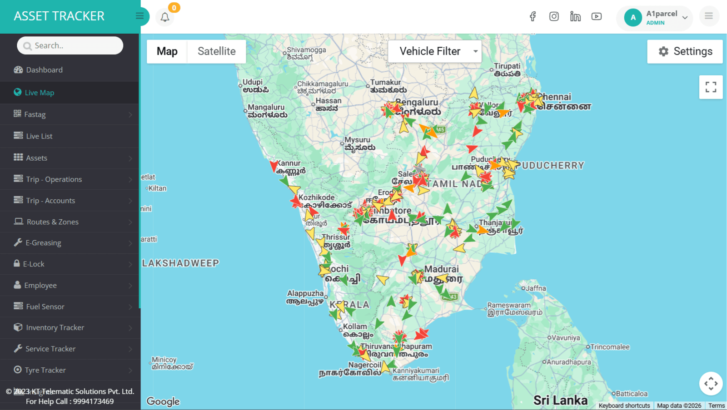Open the LinkedIn icon link
Screen dimensions: 727x410
pos(575,16)
